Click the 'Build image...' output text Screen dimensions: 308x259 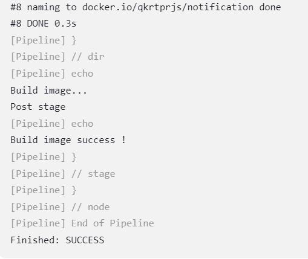coord(48,91)
